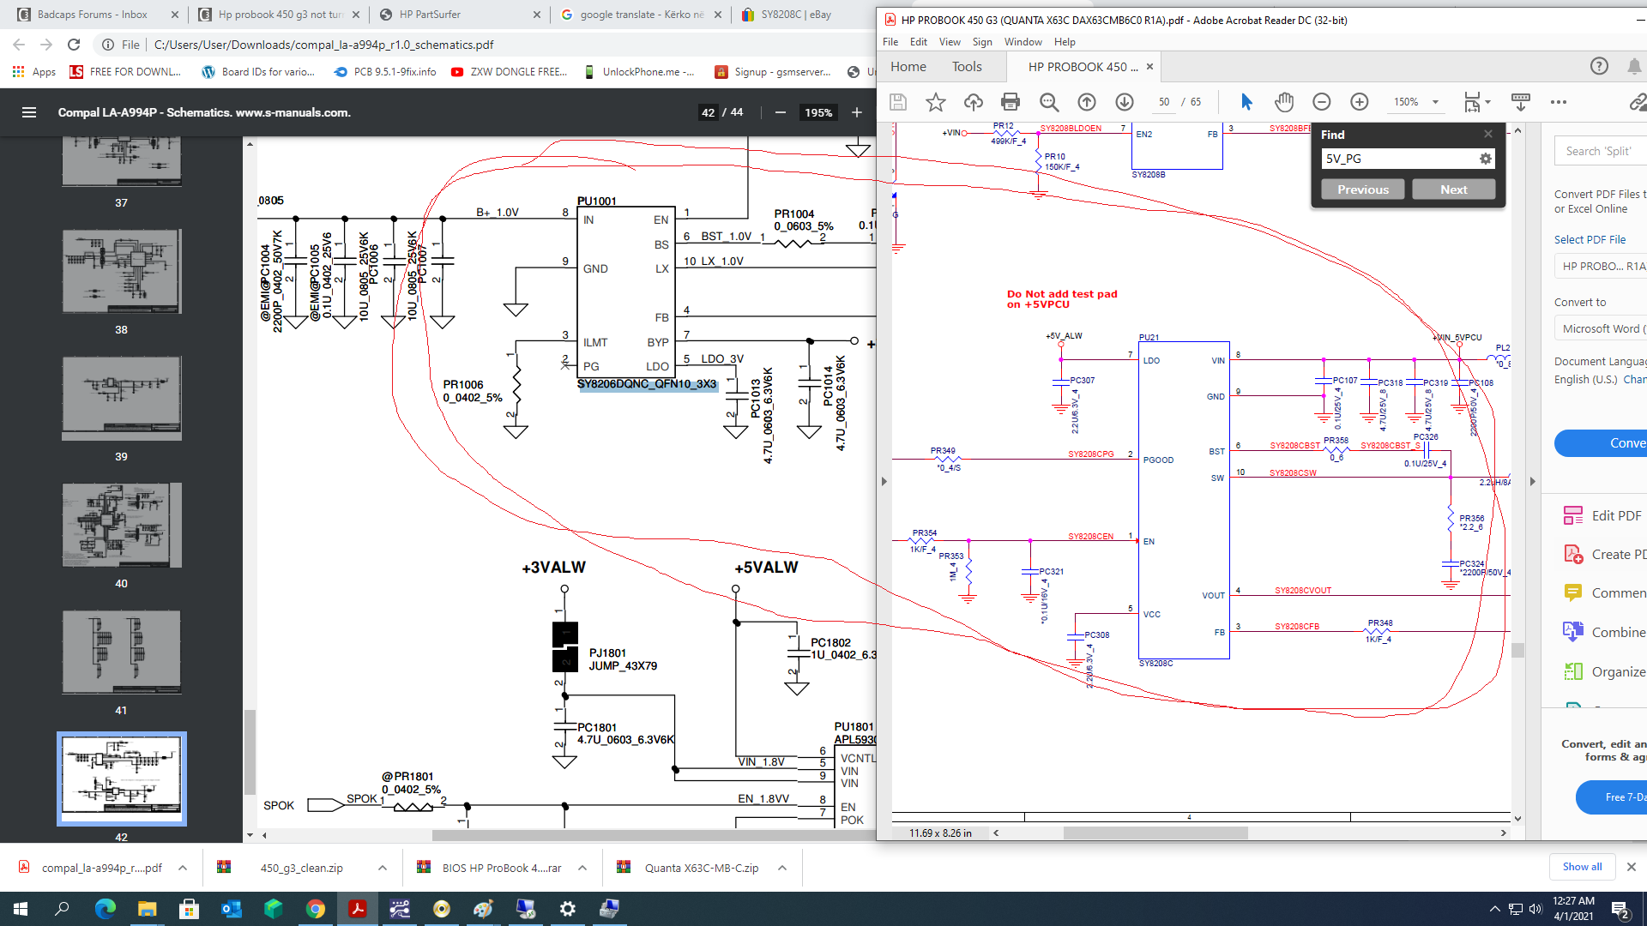Go to next page with down arrow
Screen dimensions: 1647x926
coord(1125,102)
